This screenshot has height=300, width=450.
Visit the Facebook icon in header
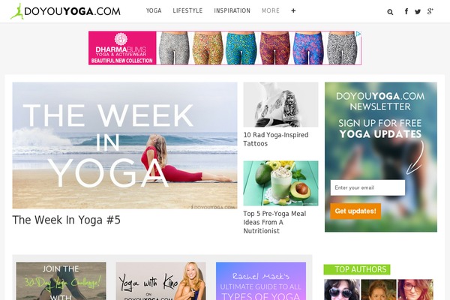pyautogui.click(x=406, y=11)
